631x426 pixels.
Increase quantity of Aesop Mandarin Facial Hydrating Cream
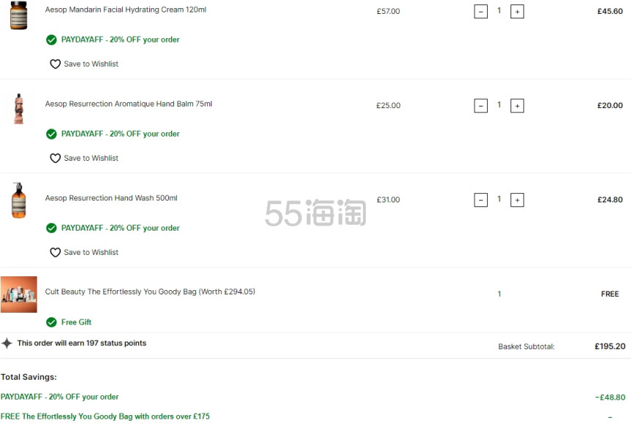[517, 12]
